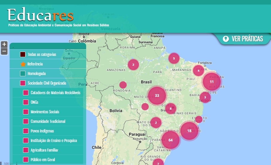The width and height of the screenshot is (271, 165).
Task: Toggle the ONGs category checkbox
Action: [x=26, y=102]
